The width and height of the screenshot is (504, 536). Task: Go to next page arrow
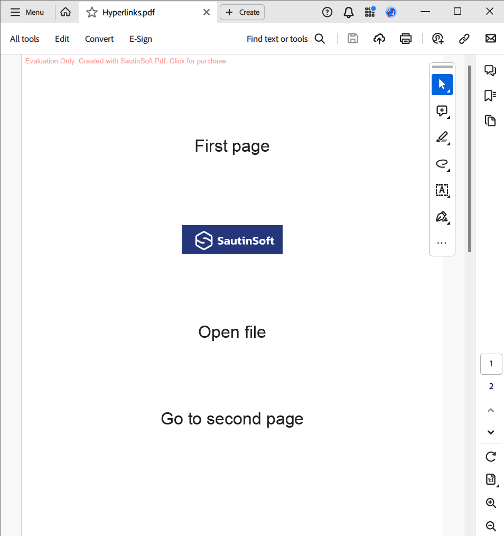(491, 432)
